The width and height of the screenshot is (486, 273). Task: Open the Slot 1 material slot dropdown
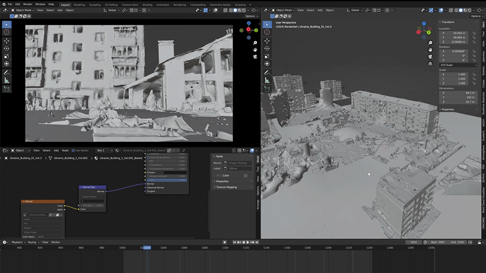coord(104,150)
